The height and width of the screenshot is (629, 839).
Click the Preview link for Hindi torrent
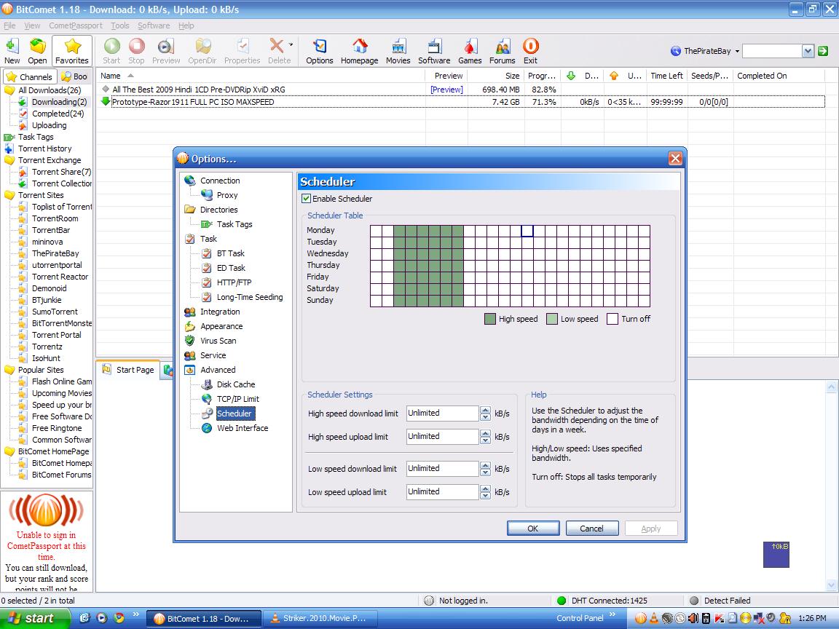[446, 90]
